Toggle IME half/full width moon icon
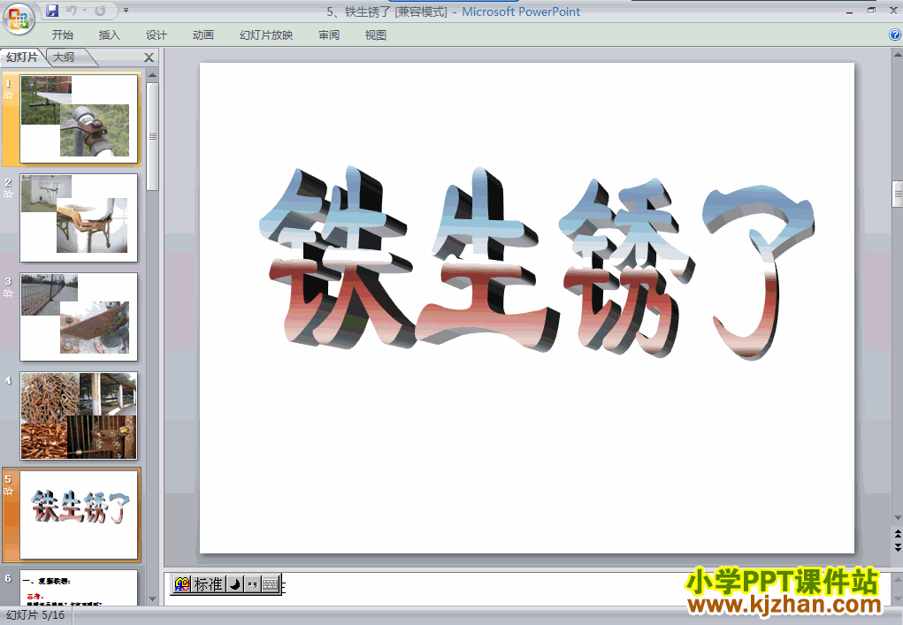The width and height of the screenshot is (903, 625). [x=234, y=584]
